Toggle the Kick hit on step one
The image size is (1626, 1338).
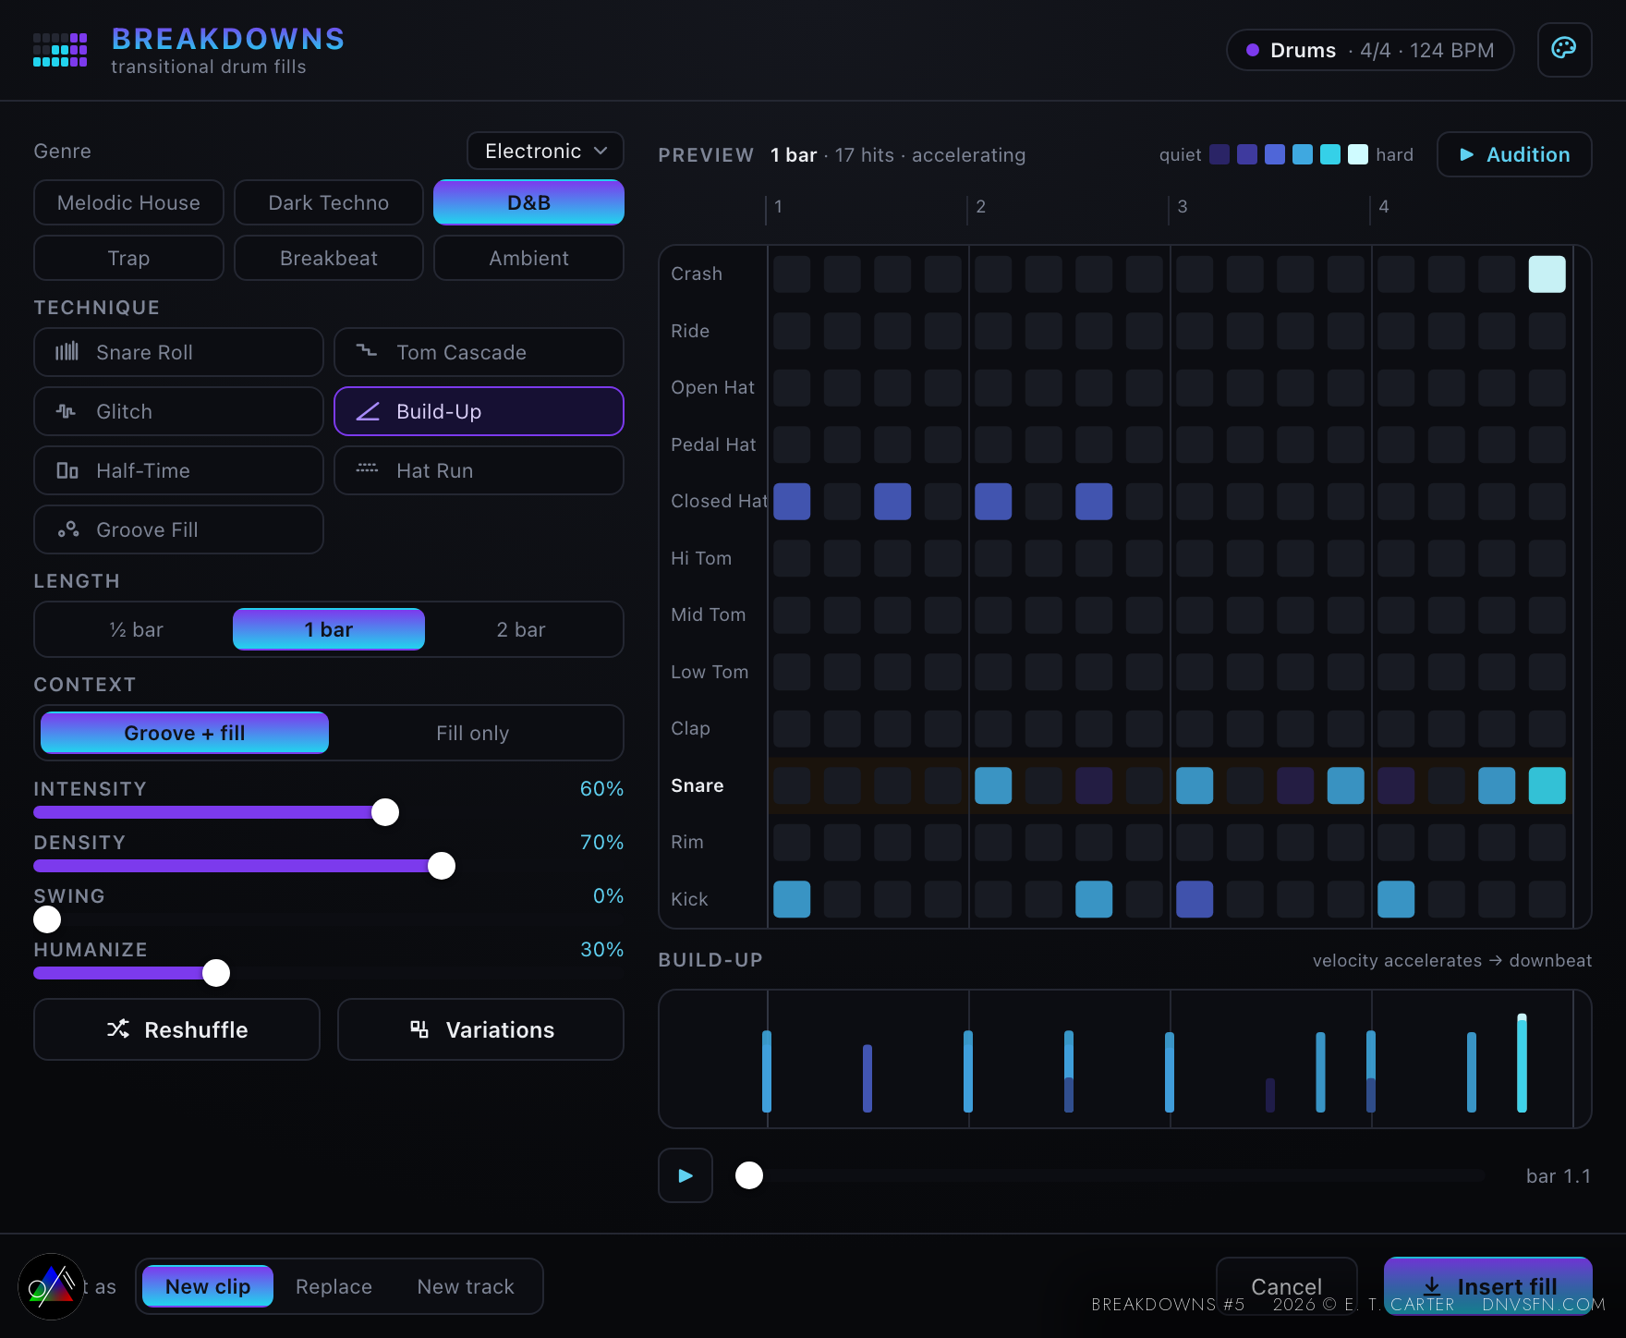[x=792, y=899]
